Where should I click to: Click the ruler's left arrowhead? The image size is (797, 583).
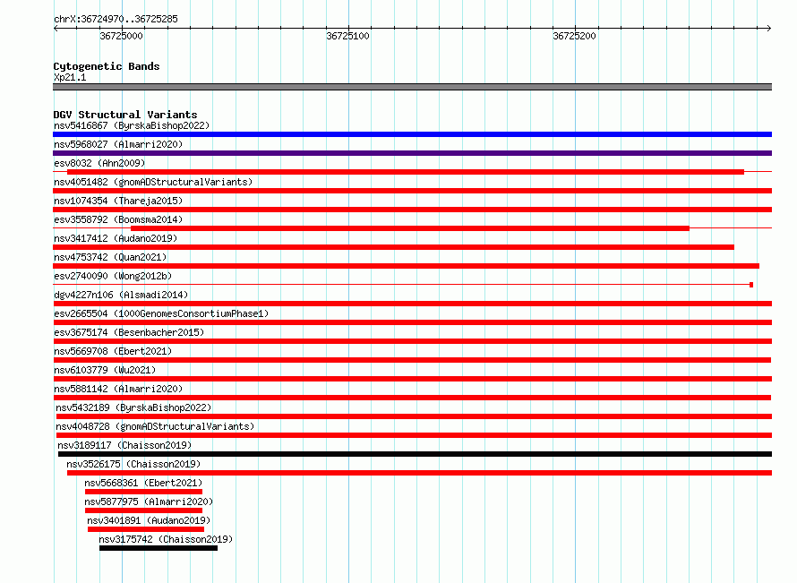click(x=56, y=28)
